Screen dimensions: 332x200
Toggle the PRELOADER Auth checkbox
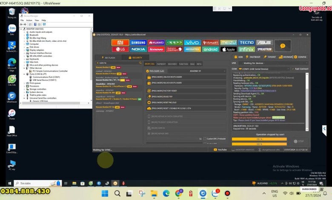(148, 71)
